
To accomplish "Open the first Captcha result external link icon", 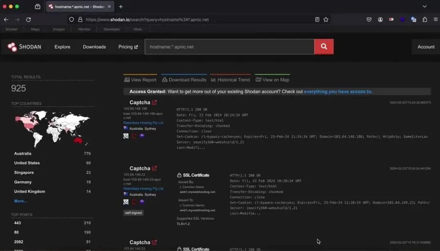I will pos(154,102).
